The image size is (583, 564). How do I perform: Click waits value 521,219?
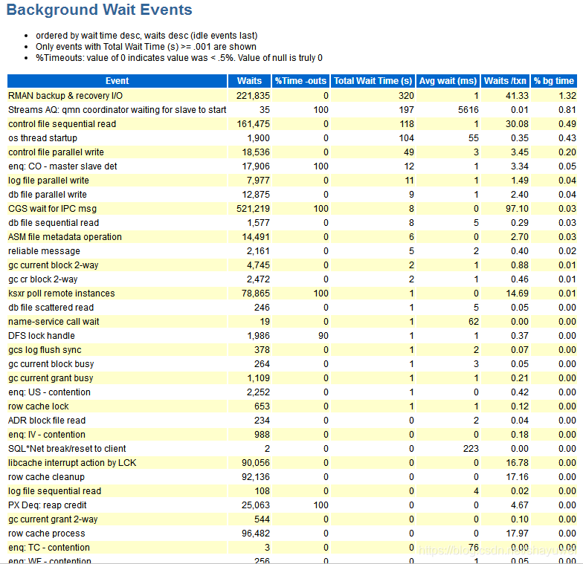click(x=253, y=208)
